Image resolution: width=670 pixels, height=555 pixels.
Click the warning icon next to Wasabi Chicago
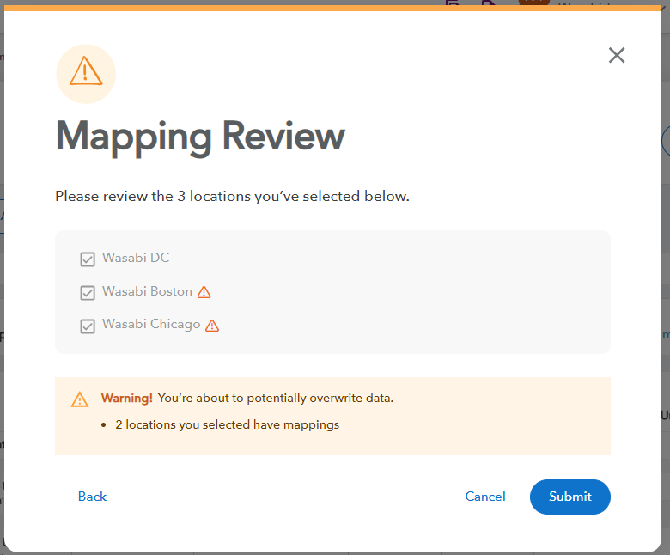point(212,326)
